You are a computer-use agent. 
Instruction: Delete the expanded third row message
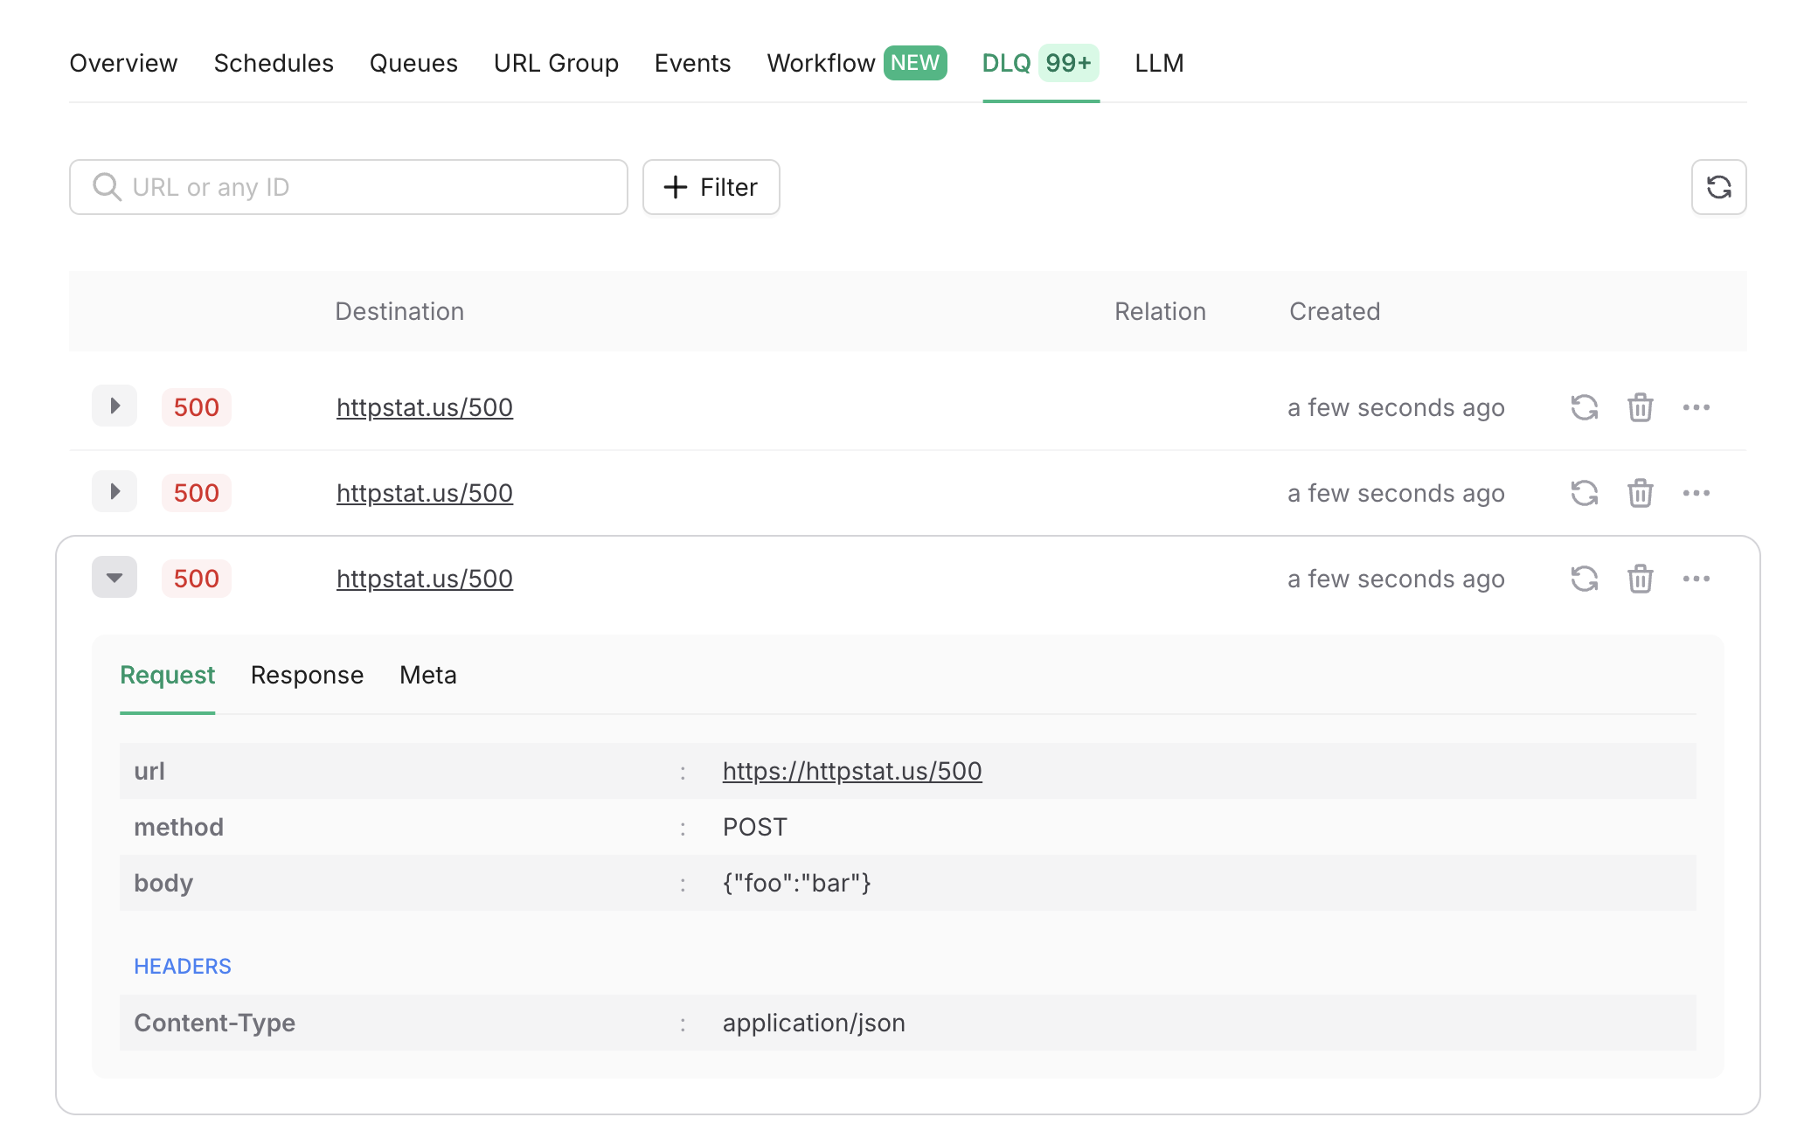pyautogui.click(x=1640, y=579)
